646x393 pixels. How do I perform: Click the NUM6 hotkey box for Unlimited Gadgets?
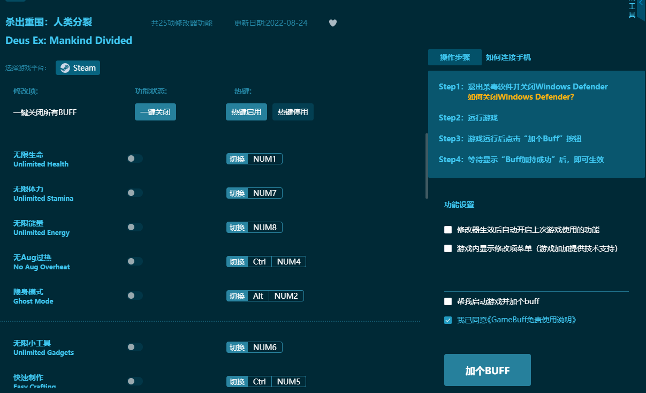[x=264, y=347]
